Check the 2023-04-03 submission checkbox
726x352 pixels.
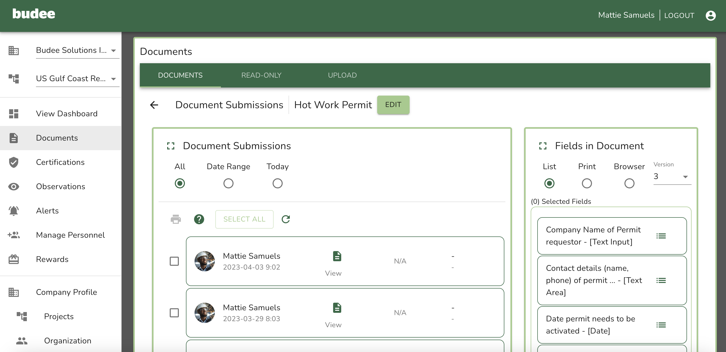pos(174,261)
